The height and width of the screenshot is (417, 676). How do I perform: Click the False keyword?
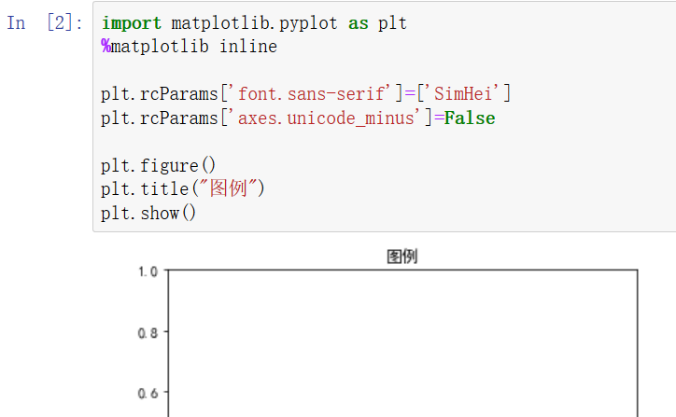[470, 118]
